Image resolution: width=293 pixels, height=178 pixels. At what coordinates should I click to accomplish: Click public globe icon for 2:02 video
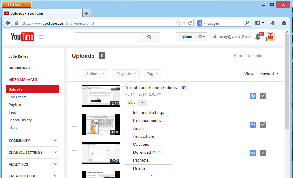point(253,153)
